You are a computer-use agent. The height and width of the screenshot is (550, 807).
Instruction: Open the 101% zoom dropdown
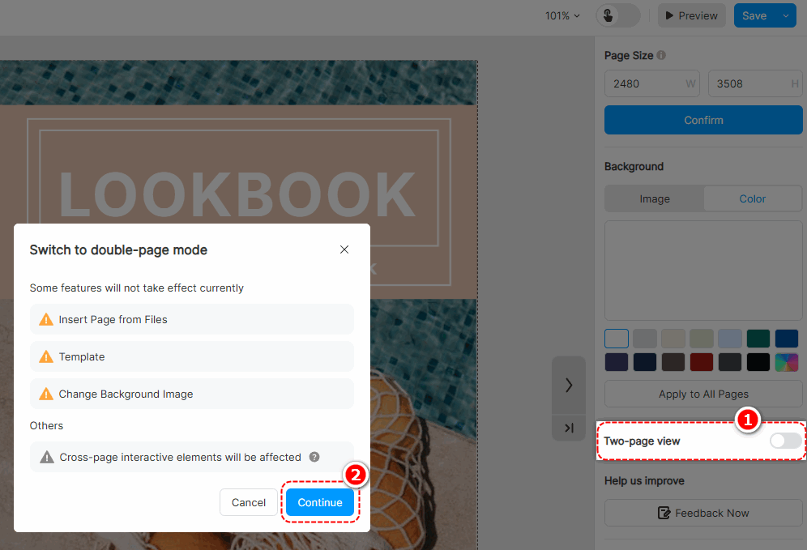(x=562, y=16)
